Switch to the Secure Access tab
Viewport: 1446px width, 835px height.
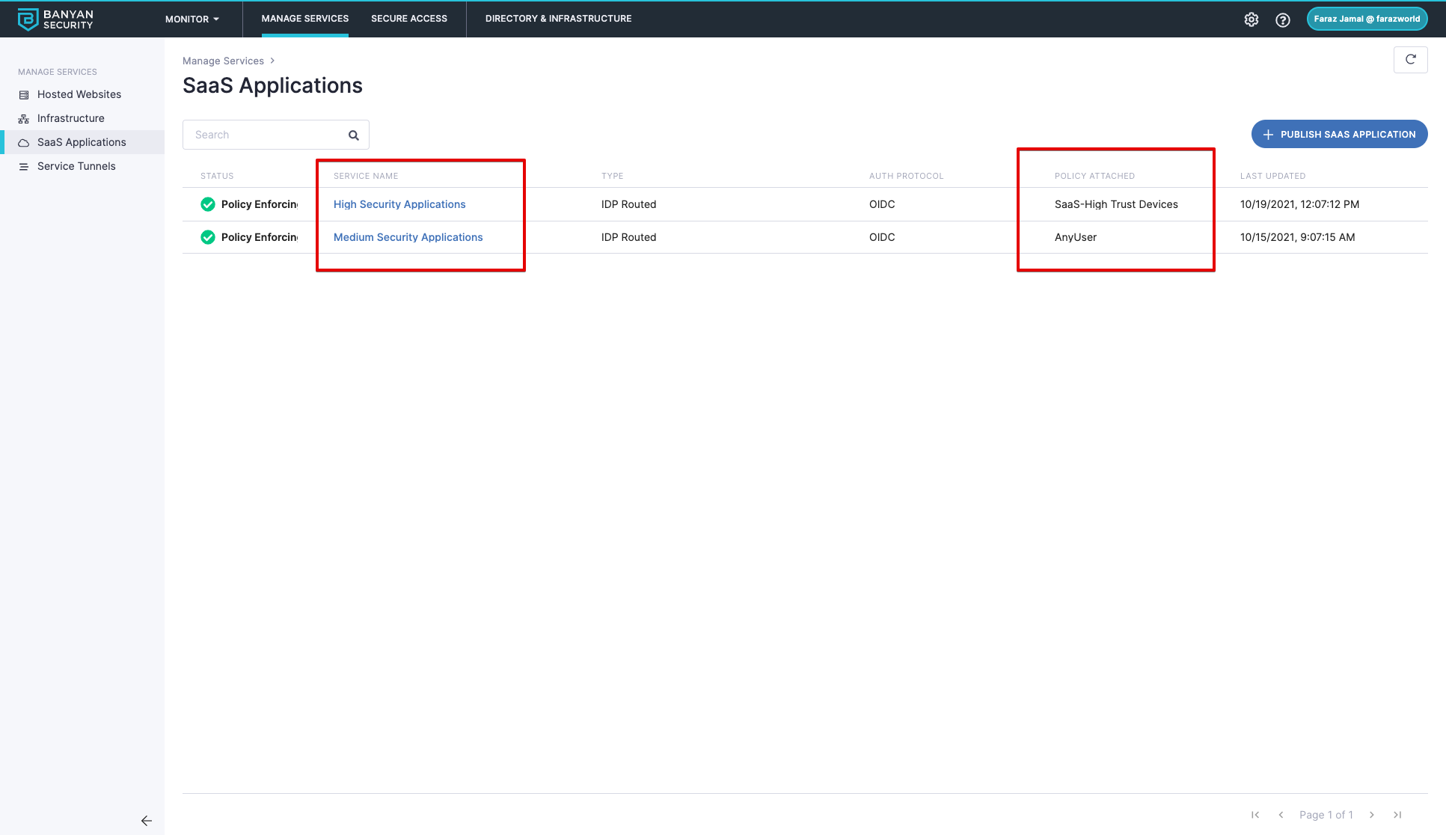(409, 19)
